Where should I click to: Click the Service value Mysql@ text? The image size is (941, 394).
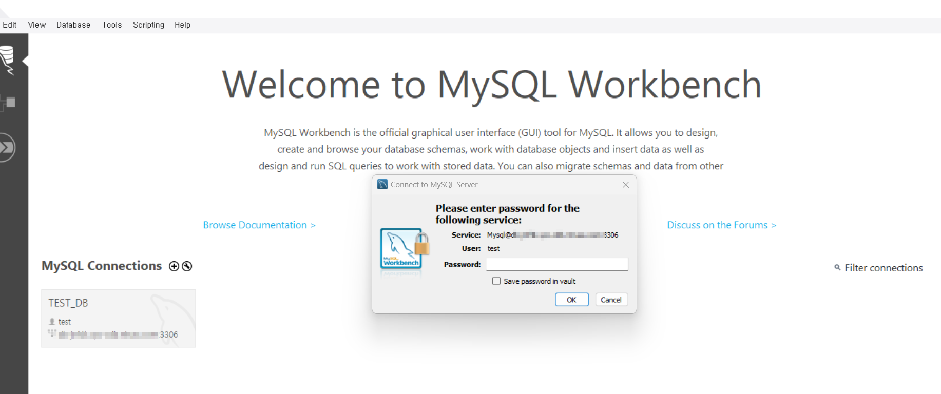pyautogui.click(x=552, y=235)
